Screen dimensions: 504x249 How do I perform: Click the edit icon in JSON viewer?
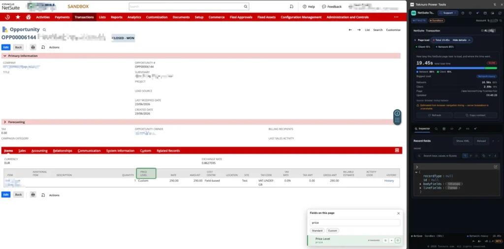tap(495, 167)
